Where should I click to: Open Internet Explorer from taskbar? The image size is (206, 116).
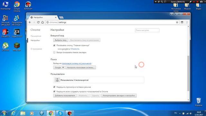click(x=14, y=113)
